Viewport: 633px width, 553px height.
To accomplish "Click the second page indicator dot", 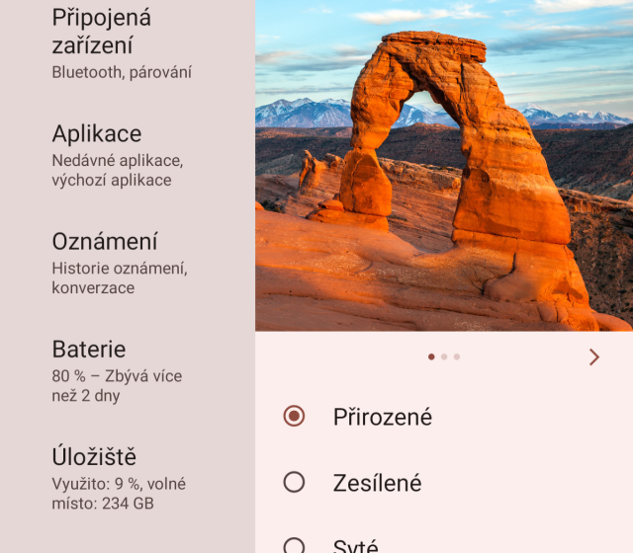I will pos(444,356).
